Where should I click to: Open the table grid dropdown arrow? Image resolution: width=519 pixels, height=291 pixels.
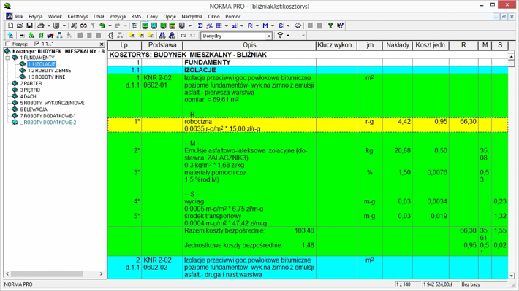tap(227, 26)
